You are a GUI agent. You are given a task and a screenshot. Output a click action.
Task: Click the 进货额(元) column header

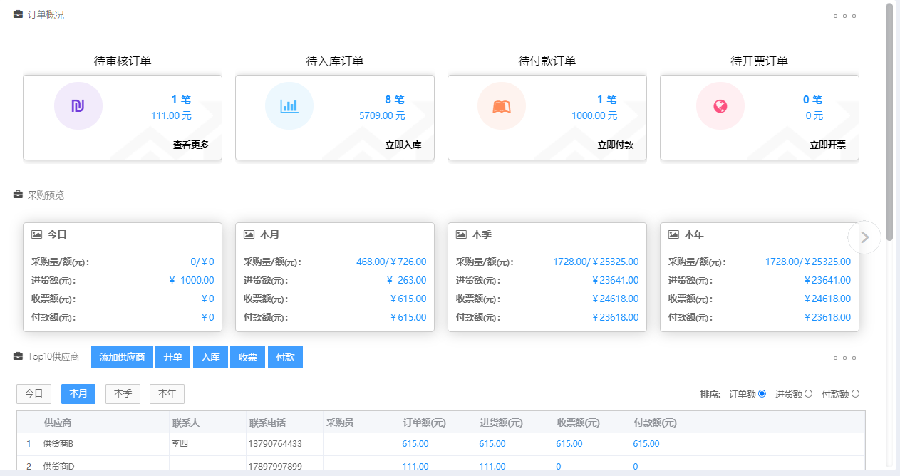pos(515,423)
